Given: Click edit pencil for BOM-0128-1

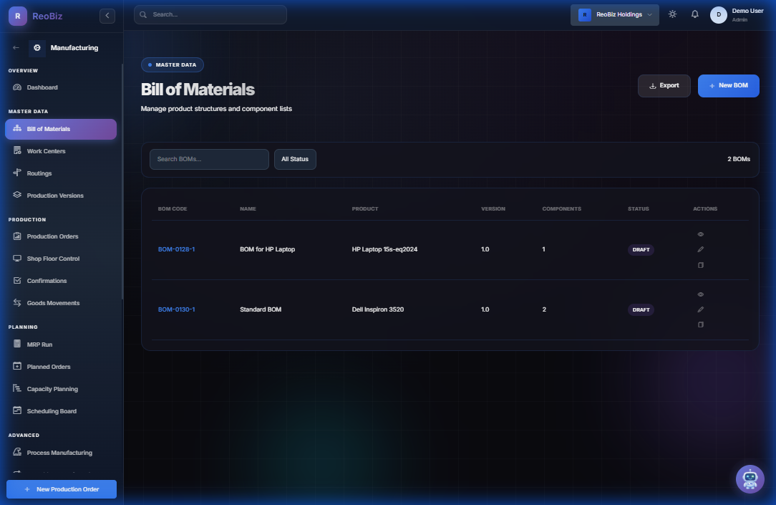Looking at the screenshot, I should click(x=701, y=249).
